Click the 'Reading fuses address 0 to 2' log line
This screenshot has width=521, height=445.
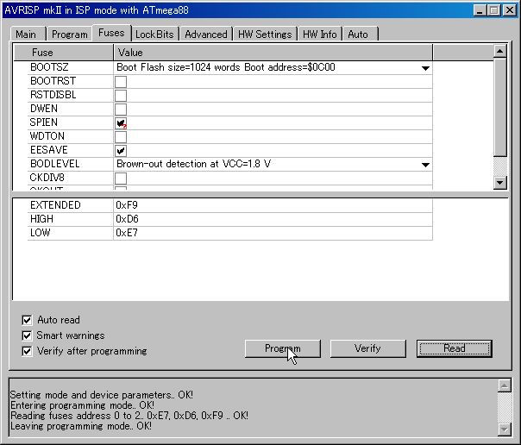point(129,416)
